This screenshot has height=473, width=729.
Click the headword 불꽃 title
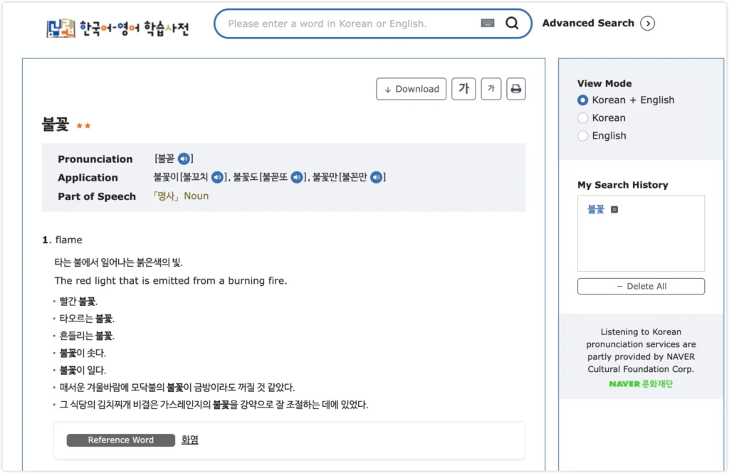pos(56,124)
